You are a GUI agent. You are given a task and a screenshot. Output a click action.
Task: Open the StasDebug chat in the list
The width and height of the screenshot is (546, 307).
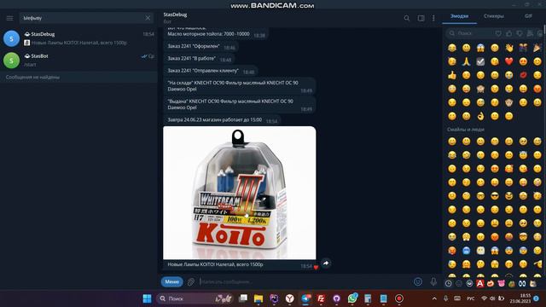78,38
